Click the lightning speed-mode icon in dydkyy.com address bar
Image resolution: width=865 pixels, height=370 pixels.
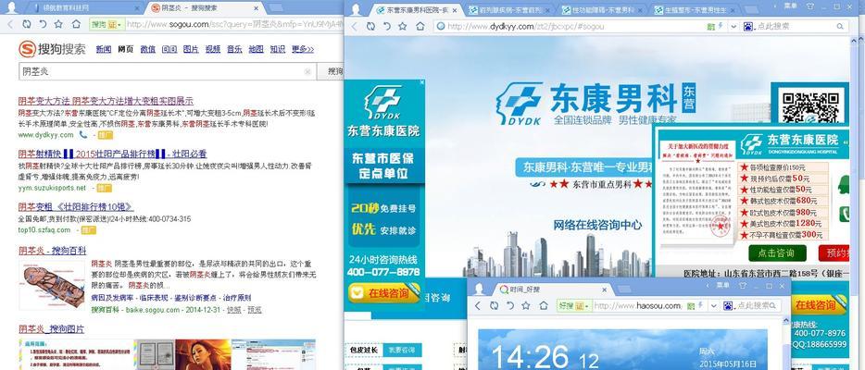[x=721, y=26]
